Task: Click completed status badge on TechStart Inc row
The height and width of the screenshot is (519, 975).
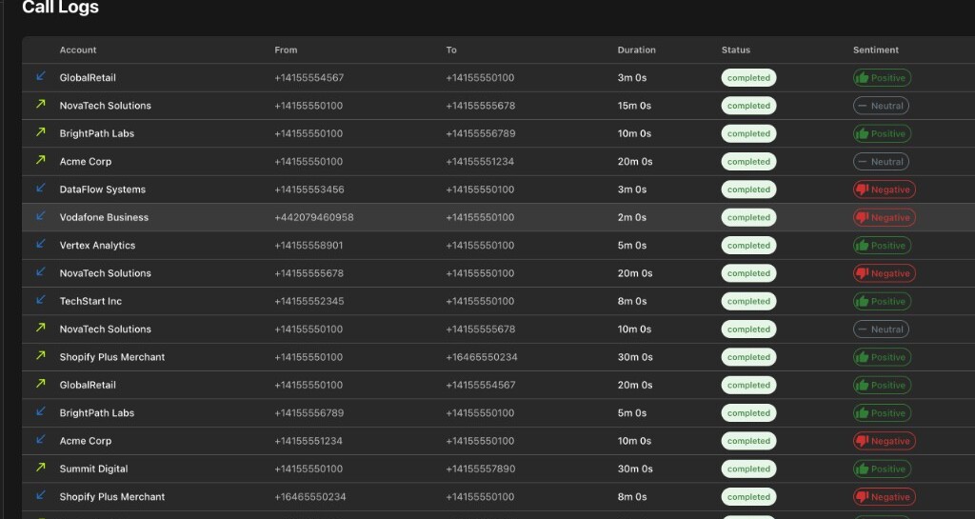Action: (748, 302)
